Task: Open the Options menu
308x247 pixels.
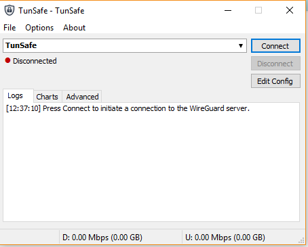Action: tap(39, 28)
